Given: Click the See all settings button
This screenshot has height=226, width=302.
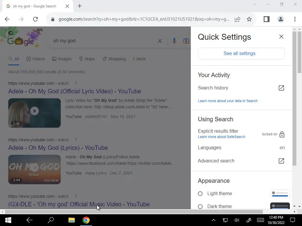Looking at the screenshot, I should coord(241,54).
